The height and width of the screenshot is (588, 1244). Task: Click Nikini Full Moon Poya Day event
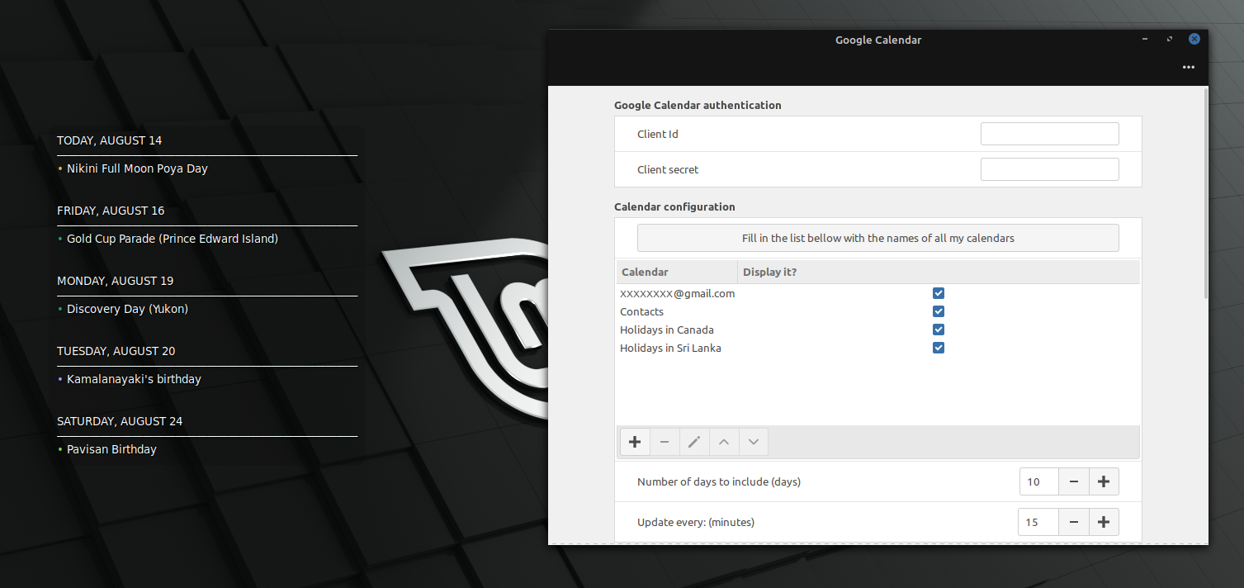click(x=137, y=168)
